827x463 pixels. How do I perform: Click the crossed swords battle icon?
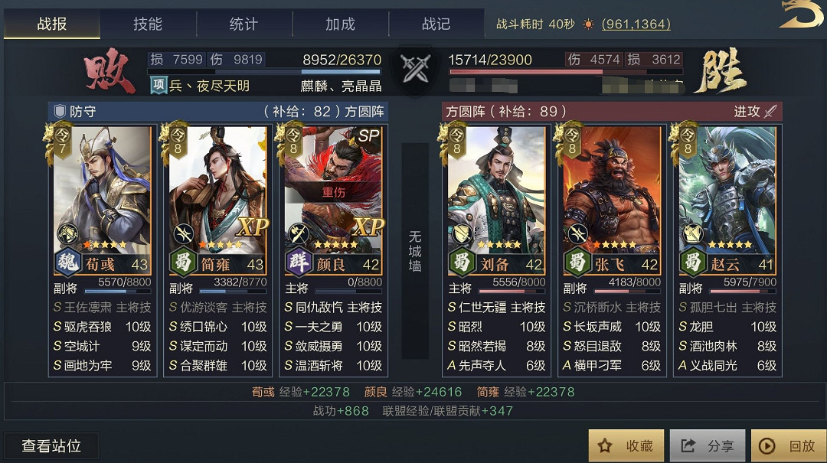(416, 69)
